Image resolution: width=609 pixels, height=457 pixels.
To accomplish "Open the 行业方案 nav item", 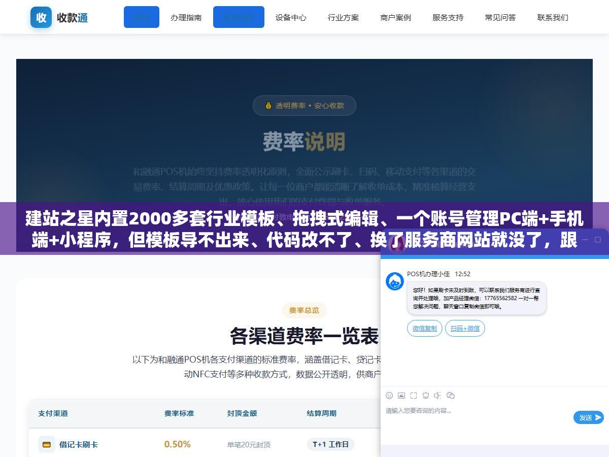I will (343, 17).
